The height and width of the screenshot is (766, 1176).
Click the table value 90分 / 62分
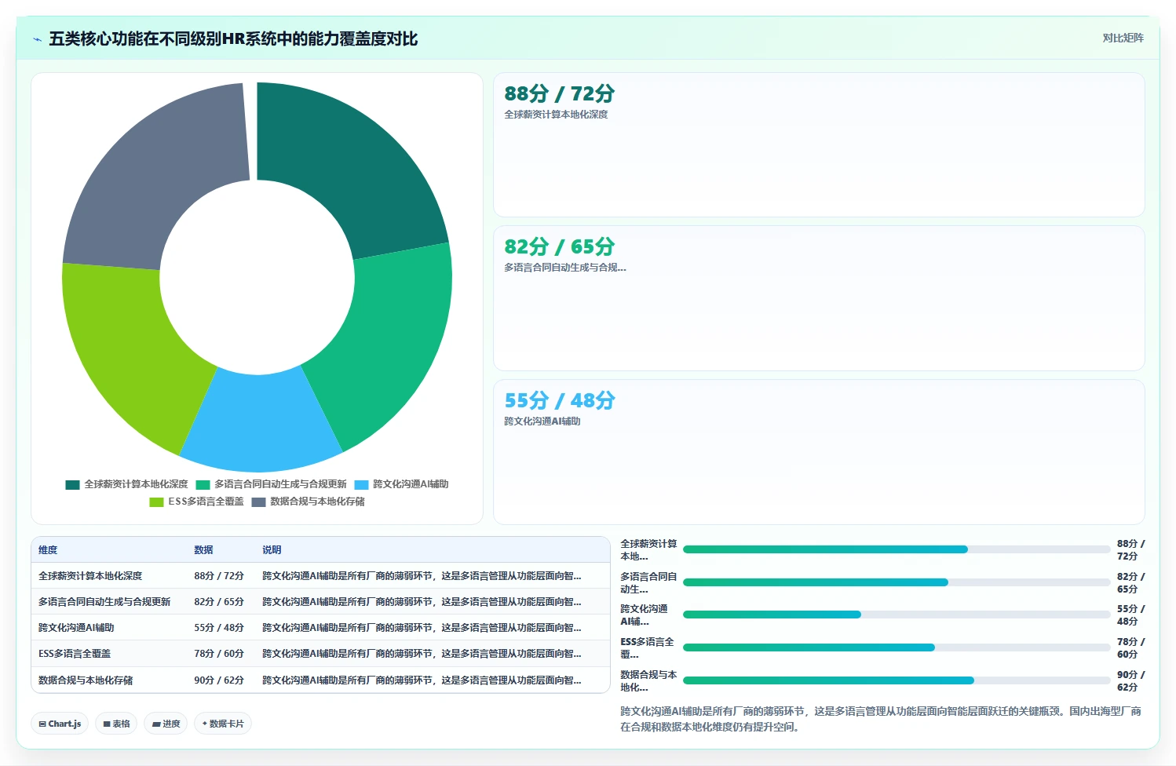pyautogui.click(x=219, y=680)
